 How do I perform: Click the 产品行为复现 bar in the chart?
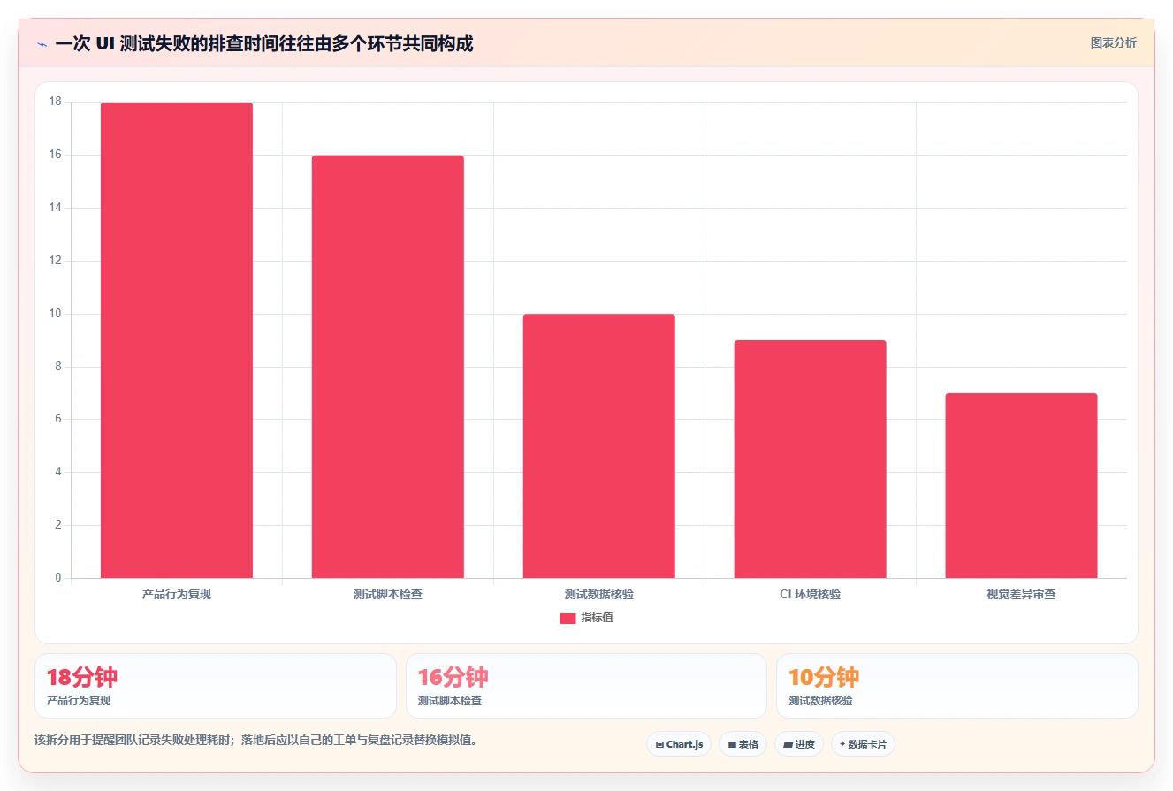(x=177, y=340)
